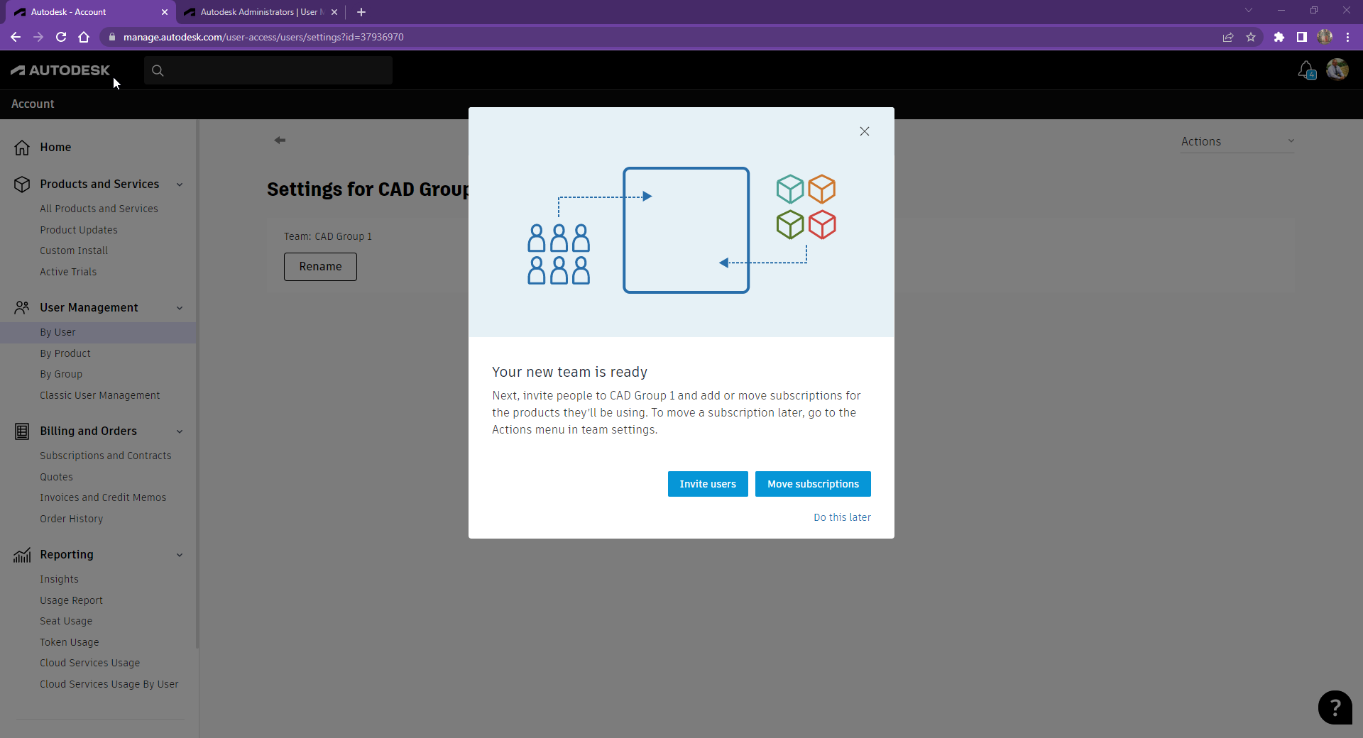Open the user profile avatar menu

[1337, 70]
